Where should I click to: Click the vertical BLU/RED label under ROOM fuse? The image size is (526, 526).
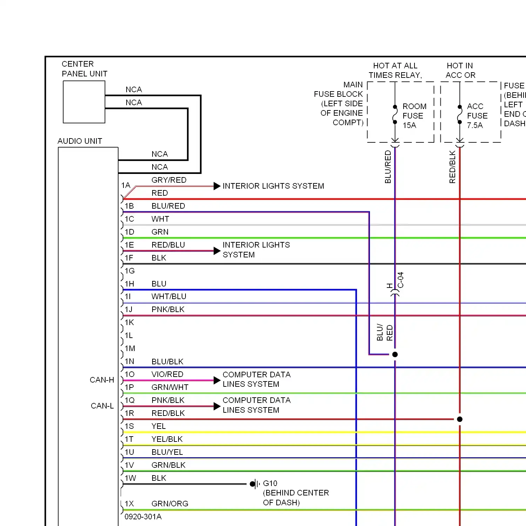click(x=388, y=167)
